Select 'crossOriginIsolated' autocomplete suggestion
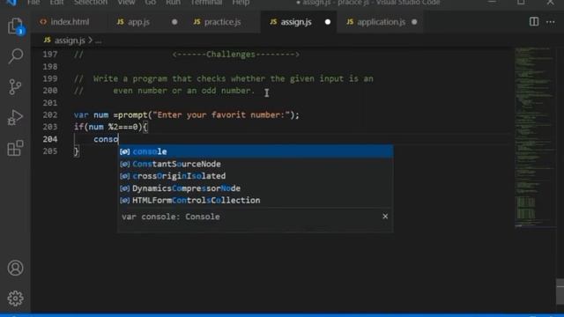Screen dimensions: 564x317 coord(256,176)
